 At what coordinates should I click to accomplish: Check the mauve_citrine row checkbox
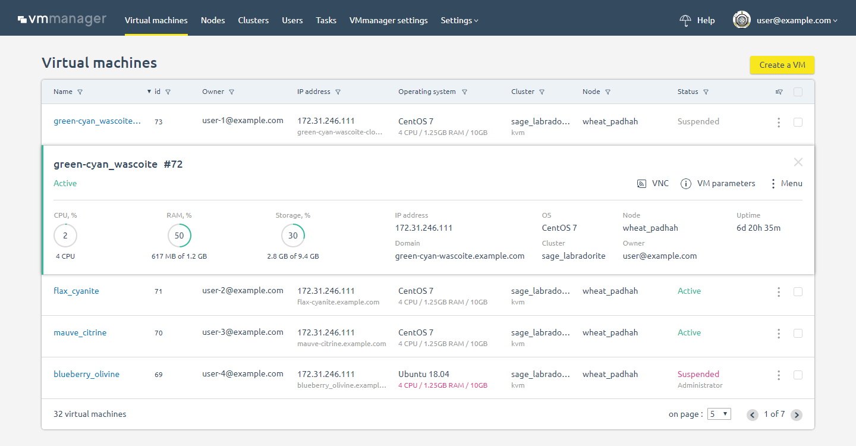(798, 333)
